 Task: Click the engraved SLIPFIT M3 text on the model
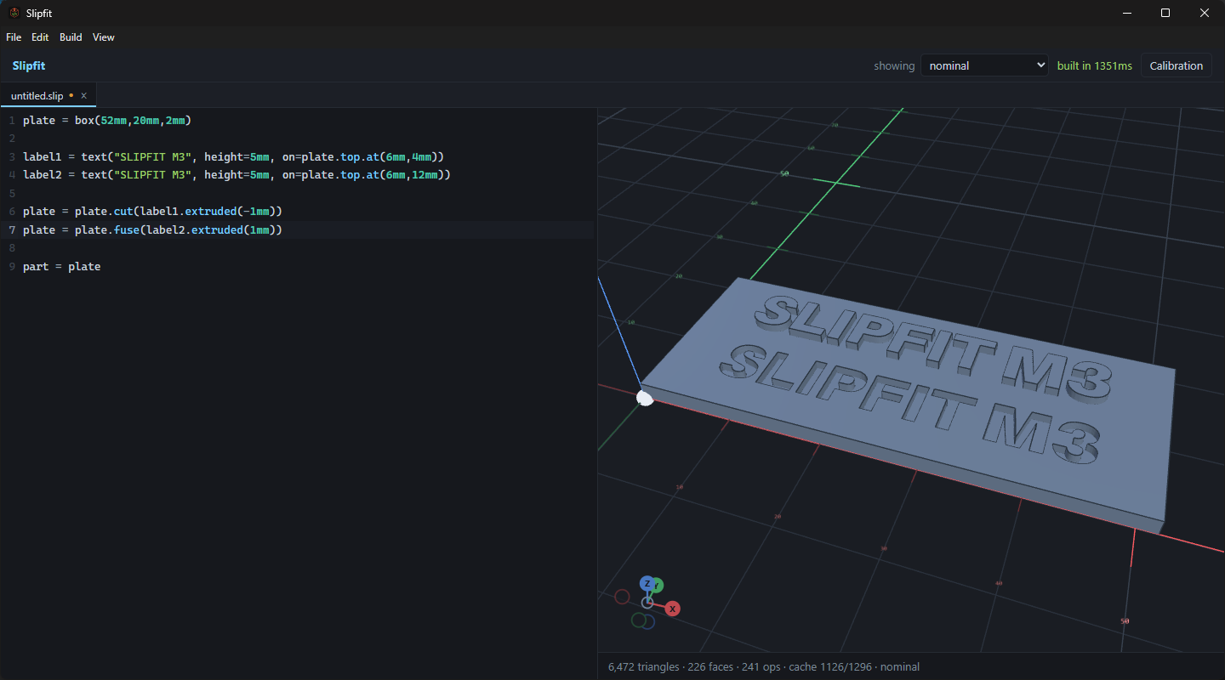[x=912, y=404]
